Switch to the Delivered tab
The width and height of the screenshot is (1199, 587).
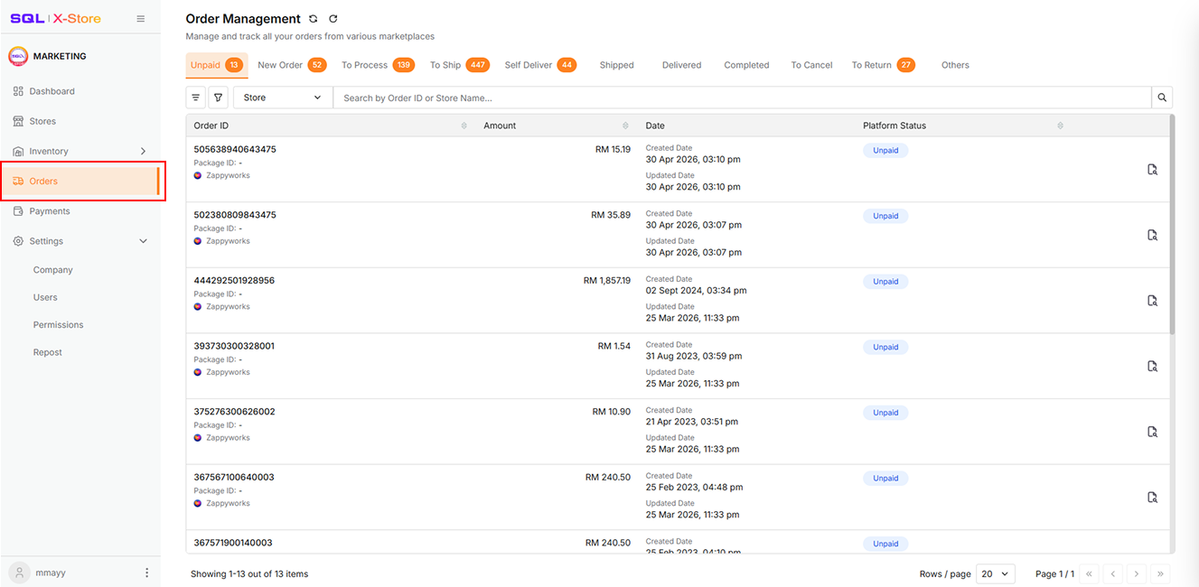point(681,65)
